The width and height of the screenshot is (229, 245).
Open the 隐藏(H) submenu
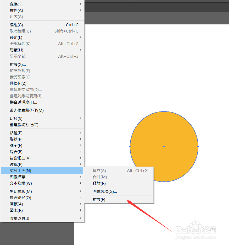click(42, 50)
